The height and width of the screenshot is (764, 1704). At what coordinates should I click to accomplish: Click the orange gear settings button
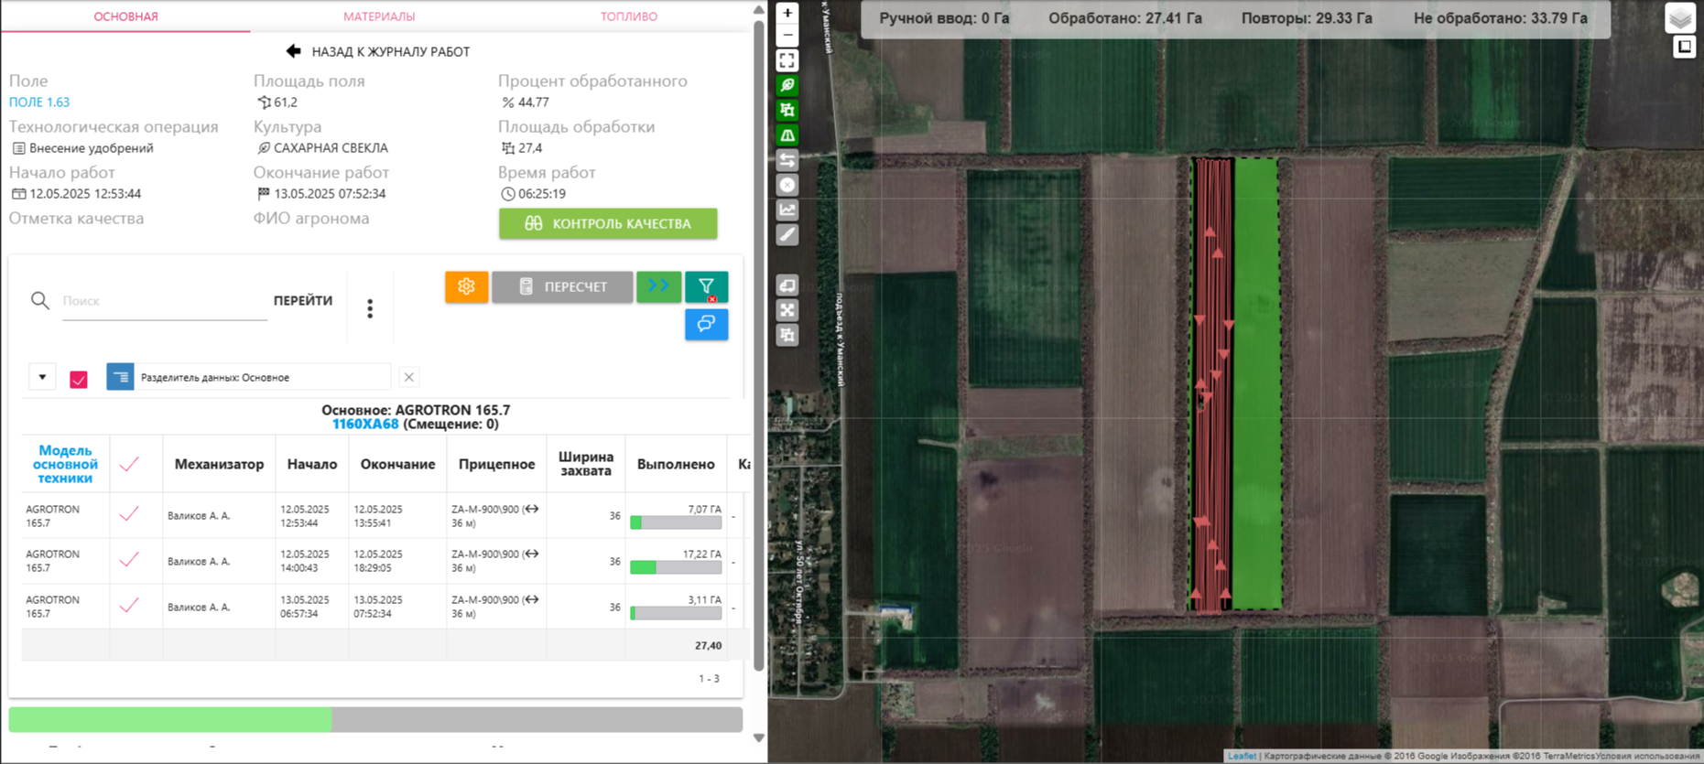click(466, 287)
